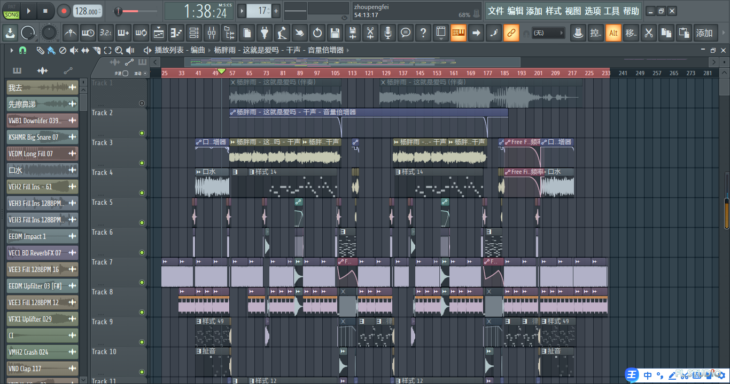Open undo history circular arrow icon
Viewport: 730px width, 384px height.
[x=317, y=33]
